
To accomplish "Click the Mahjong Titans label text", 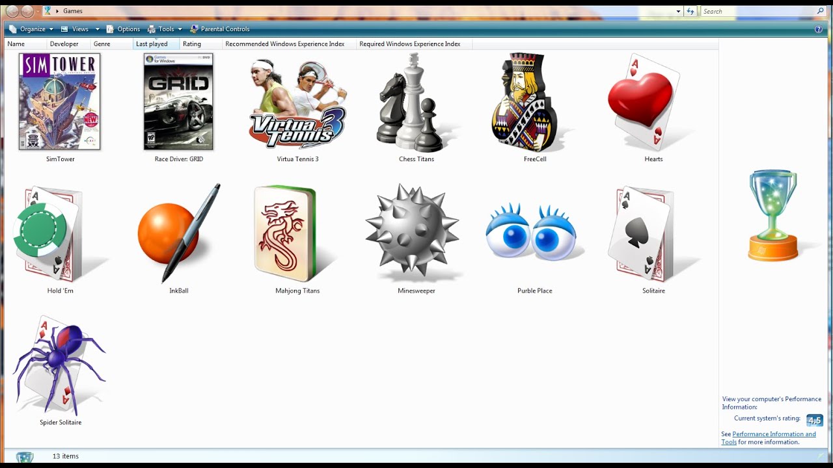I will pyautogui.click(x=297, y=291).
